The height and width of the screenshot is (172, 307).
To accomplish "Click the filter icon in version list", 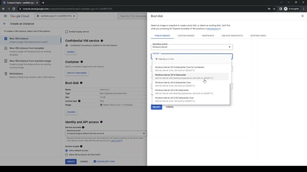I will tap(157, 59).
